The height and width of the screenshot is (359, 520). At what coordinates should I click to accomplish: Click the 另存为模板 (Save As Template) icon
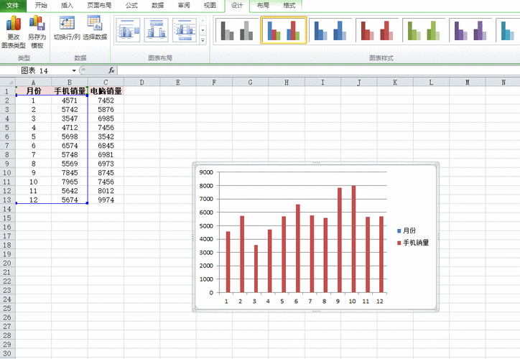pos(37,29)
